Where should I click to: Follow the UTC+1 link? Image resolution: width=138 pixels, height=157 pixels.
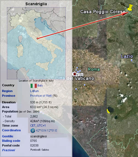41,125
